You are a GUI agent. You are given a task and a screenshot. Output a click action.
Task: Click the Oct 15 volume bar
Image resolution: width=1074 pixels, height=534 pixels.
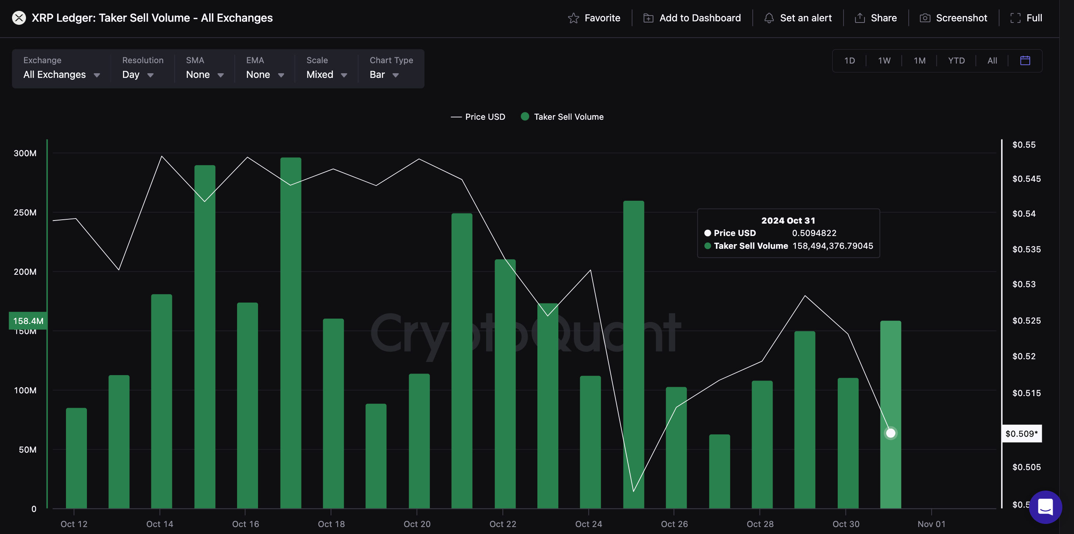click(205, 337)
